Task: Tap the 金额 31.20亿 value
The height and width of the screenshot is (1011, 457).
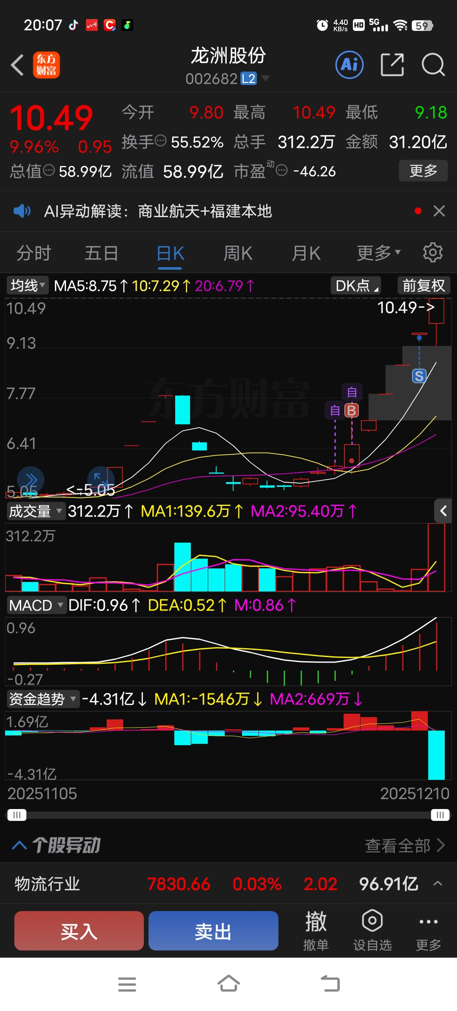Action: coord(418,142)
